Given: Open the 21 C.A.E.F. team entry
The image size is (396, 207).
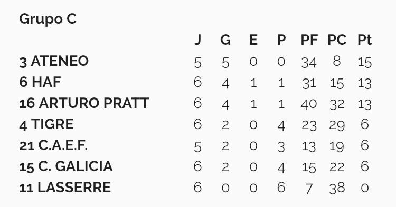Looking at the screenshot, I should coord(53,145).
